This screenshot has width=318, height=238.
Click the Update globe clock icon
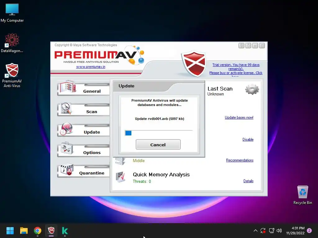(x=66, y=129)
